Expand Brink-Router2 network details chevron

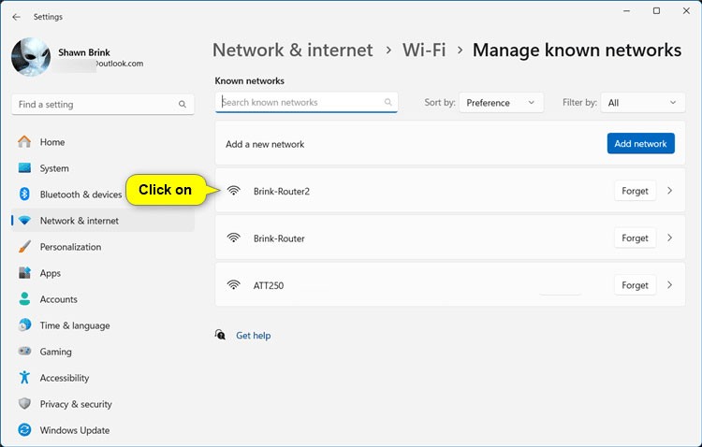(x=669, y=191)
